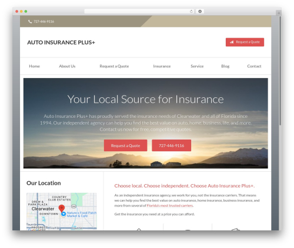Click the Clearwater location map
294x248 pixels.
pos(62,212)
